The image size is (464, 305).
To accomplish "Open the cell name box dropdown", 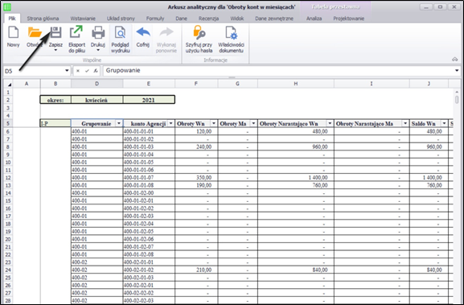I will coord(67,71).
